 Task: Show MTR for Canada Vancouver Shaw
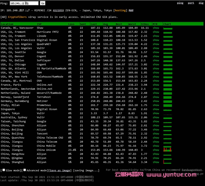tap(156, 28)
